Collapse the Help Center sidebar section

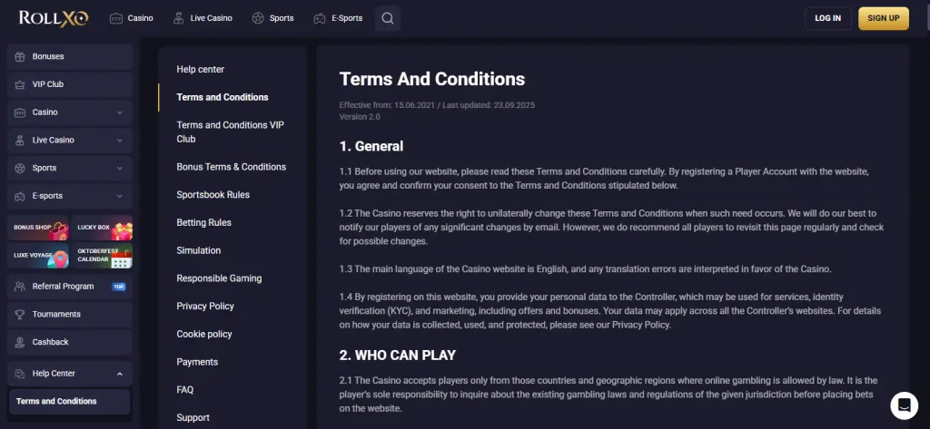click(120, 374)
